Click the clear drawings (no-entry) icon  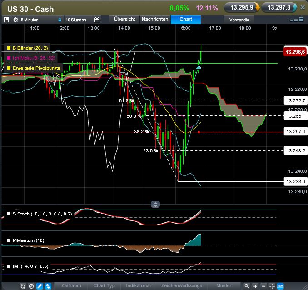tap(31, 286)
